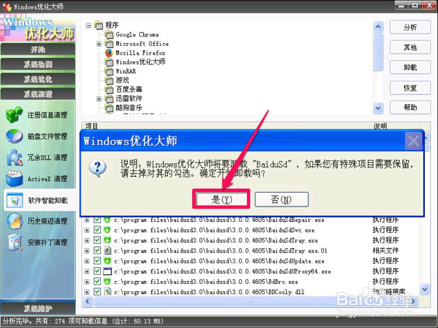Screen dimensions: 438x328
Task: Click the Google Chrome folder icon
Action: [109, 34]
